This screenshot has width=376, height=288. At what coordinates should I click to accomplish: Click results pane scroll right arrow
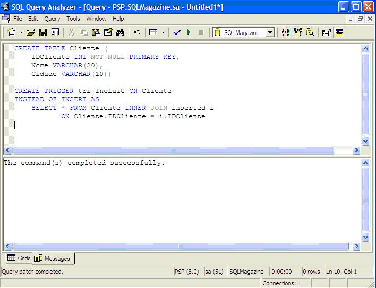(x=356, y=246)
